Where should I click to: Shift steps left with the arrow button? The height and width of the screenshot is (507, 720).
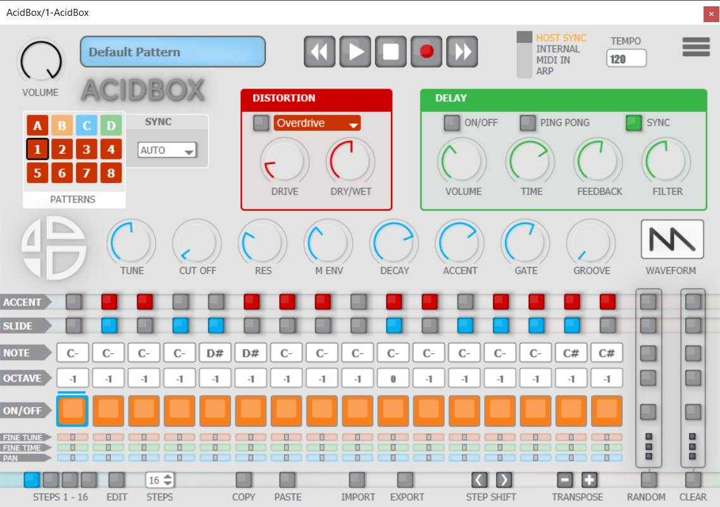pyautogui.click(x=480, y=480)
